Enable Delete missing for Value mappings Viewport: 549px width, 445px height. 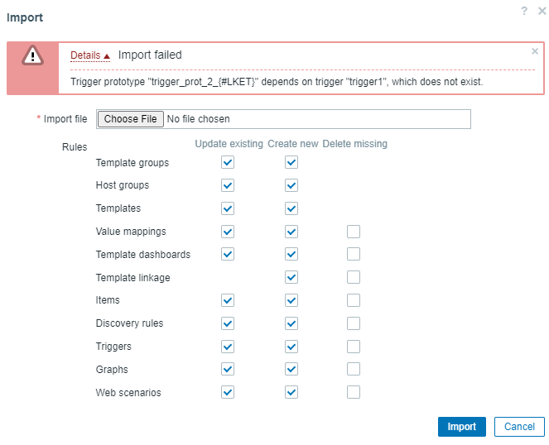(x=354, y=232)
